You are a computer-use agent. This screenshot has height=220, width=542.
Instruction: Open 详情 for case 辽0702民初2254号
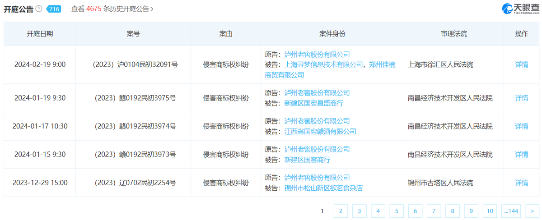click(x=521, y=183)
